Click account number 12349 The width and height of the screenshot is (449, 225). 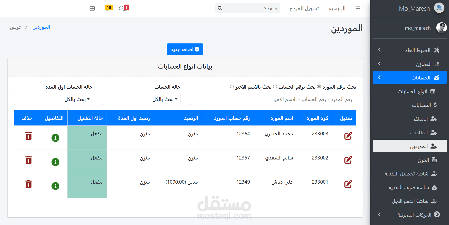(243, 182)
